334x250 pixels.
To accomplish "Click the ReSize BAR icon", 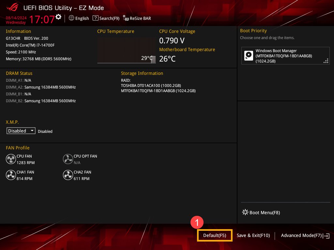I will pos(126,18).
